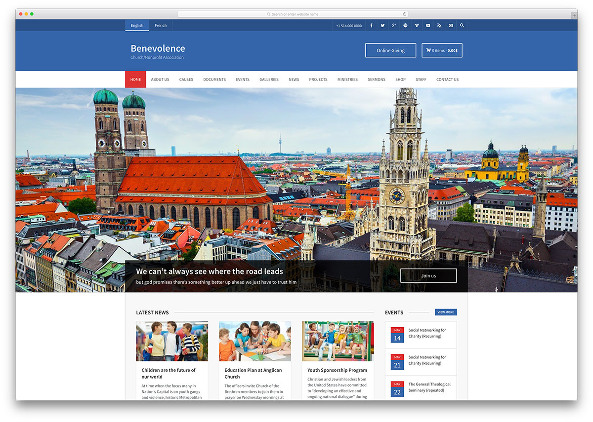Click the VIEW MORE events link
The image size is (593, 422).
pos(446,312)
